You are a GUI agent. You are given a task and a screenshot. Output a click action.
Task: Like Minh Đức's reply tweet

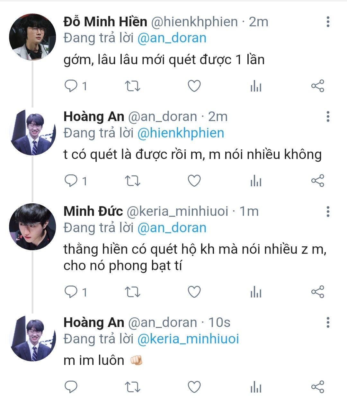pyautogui.click(x=194, y=292)
